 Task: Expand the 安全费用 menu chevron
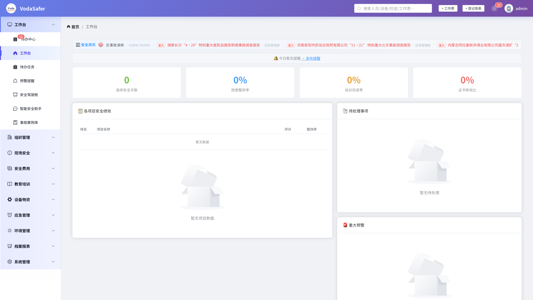53,168
